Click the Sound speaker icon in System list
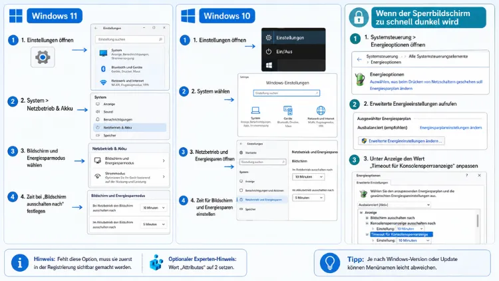The image size is (499, 281). (98, 112)
